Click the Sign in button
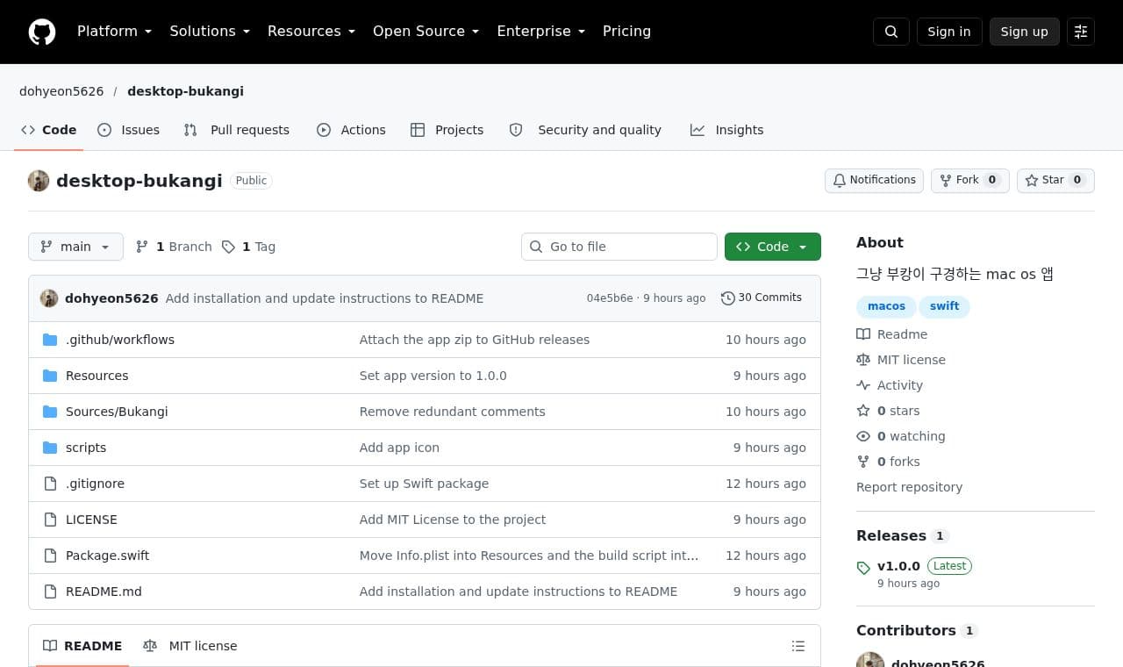1123x667 pixels. [949, 32]
